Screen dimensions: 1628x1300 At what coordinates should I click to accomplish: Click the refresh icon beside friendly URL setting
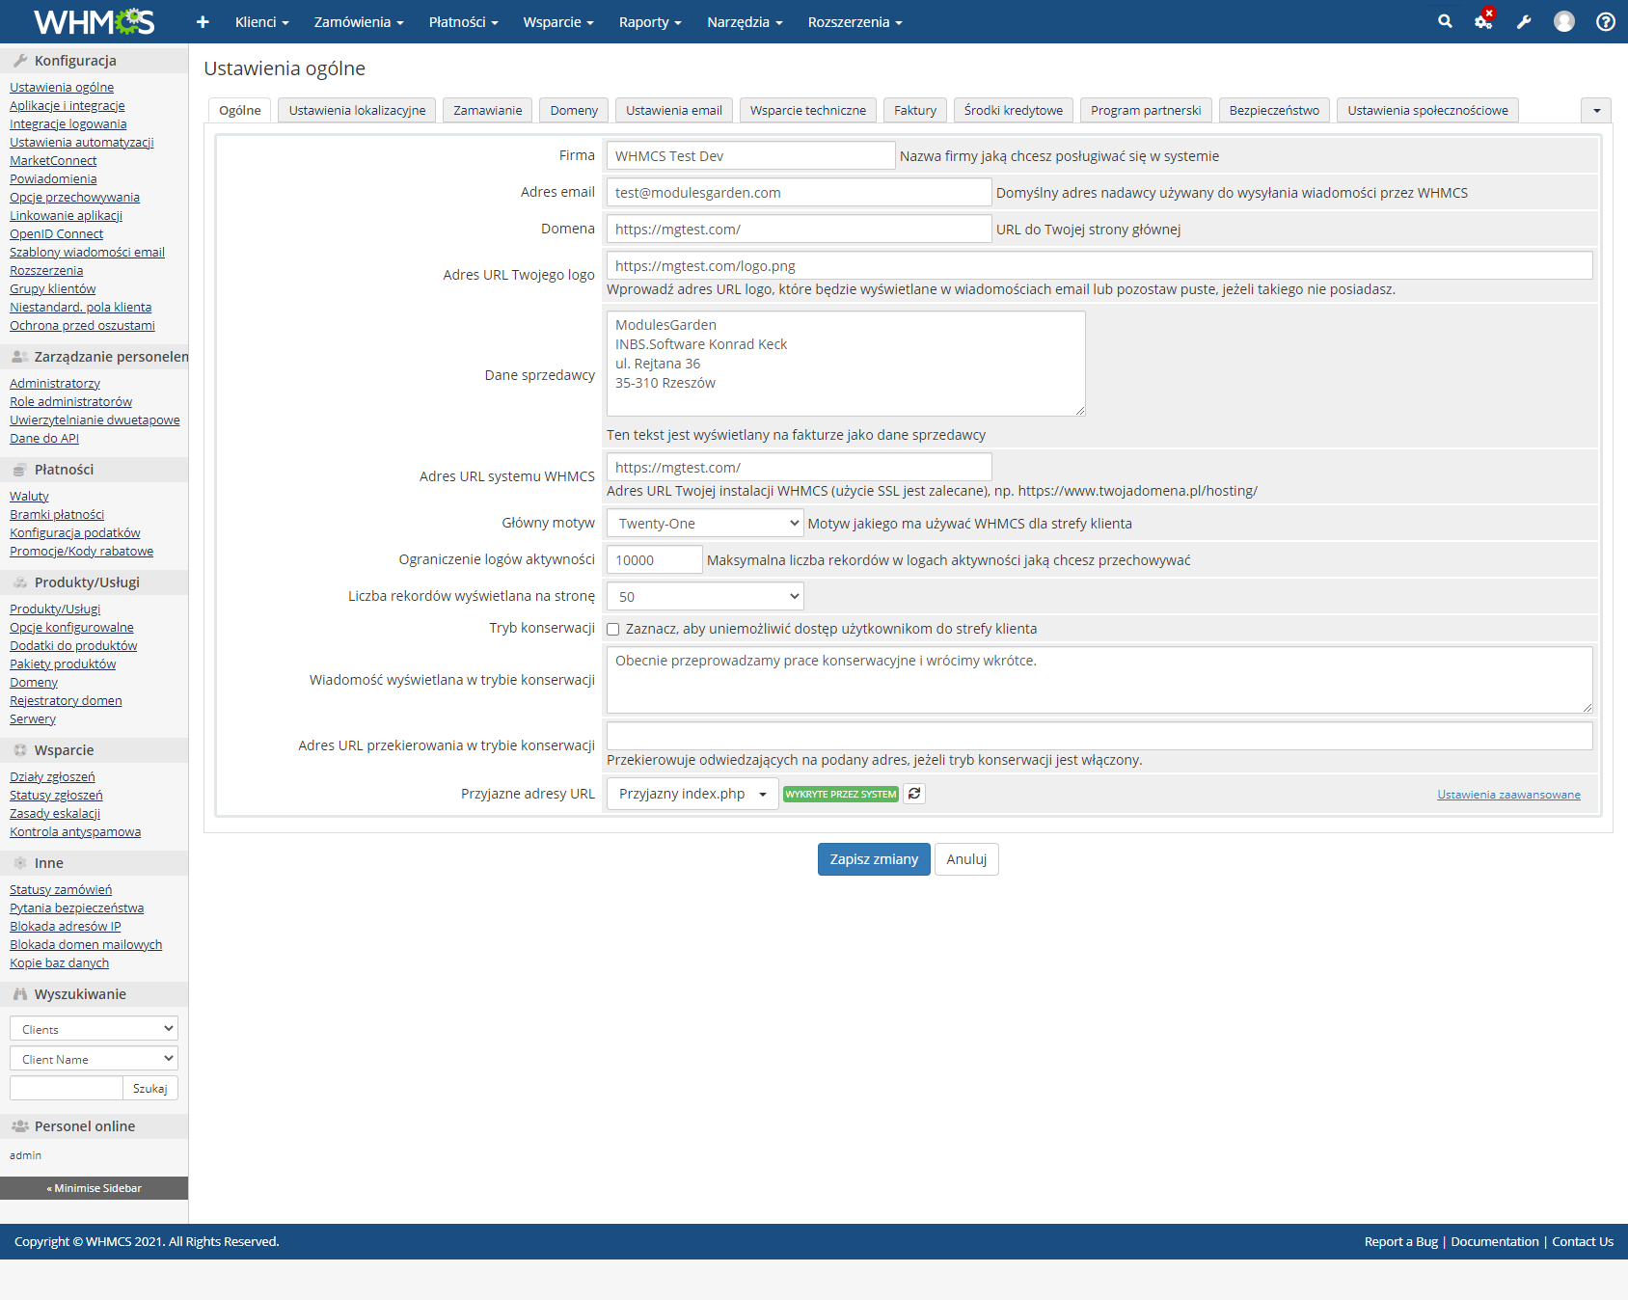[913, 793]
